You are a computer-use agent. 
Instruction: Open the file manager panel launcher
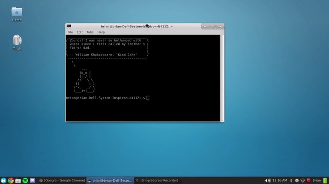click(x=18, y=181)
